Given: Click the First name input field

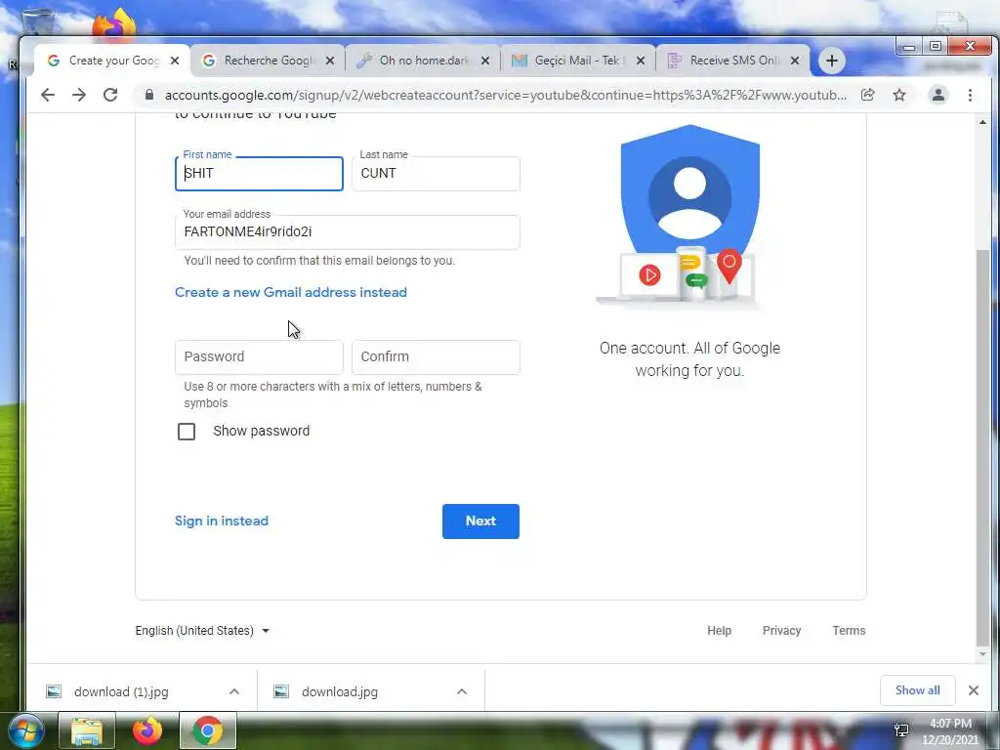Looking at the screenshot, I should coord(259,174).
